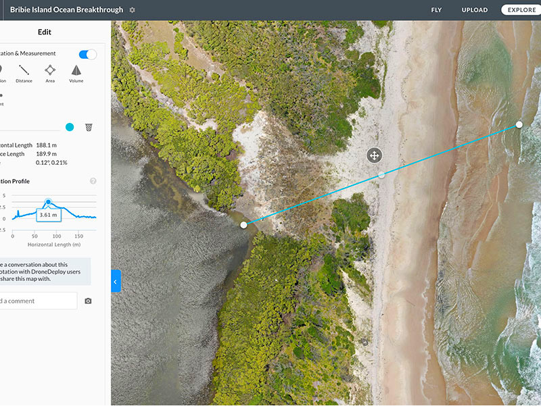Click the Bribie Island Ocean Breakthrough title
The width and height of the screenshot is (541, 406).
point(66,10)
